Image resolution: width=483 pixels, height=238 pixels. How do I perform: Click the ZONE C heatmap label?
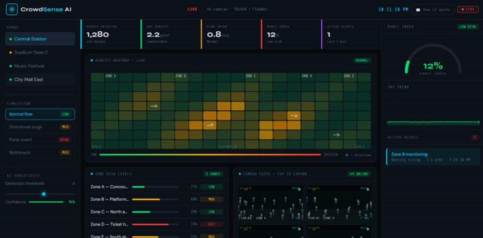250,76
